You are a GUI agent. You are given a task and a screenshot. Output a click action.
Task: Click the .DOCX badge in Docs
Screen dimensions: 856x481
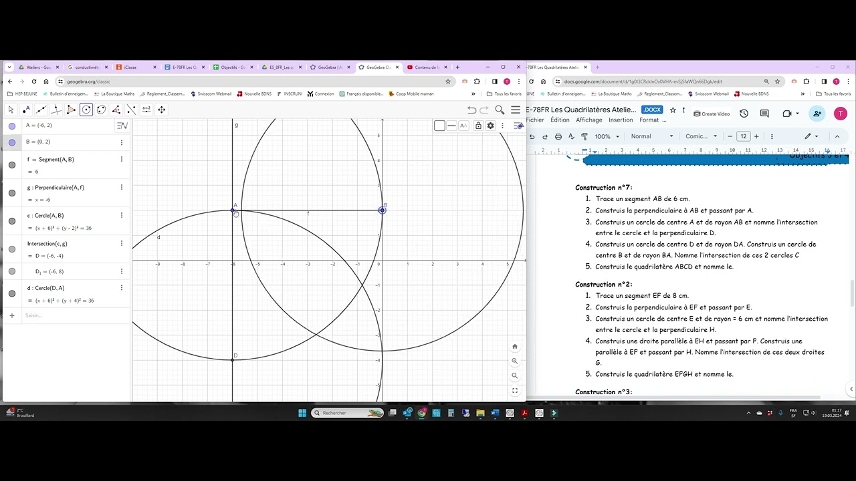[652, 110]
